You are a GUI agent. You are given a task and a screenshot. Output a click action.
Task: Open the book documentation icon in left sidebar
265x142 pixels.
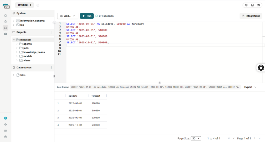click(5, 131)
